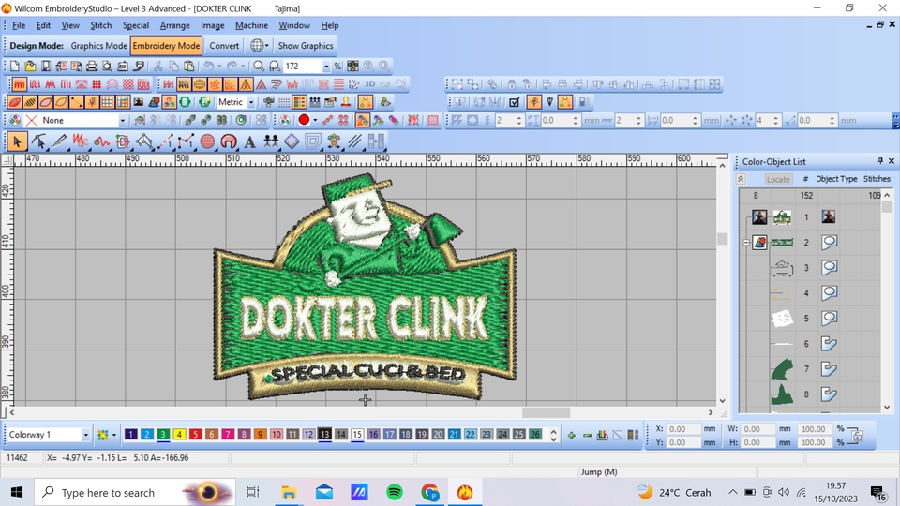Click the remove color minus icon
Screen dimensions: 900x506
pos(587,435)
